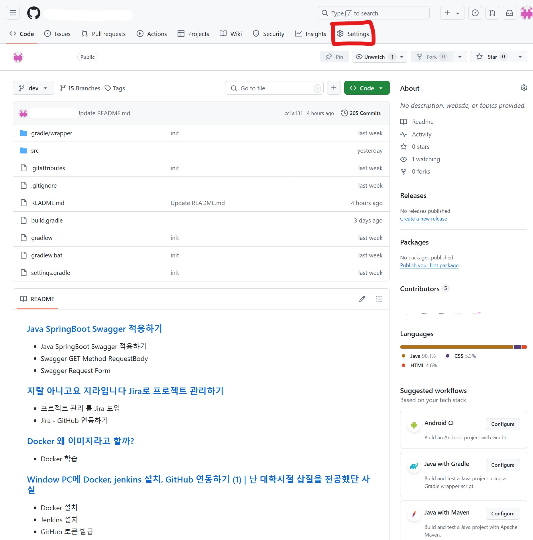Expand the Fork options dropdown arrow
533x540 pixels.
[460, 57]
